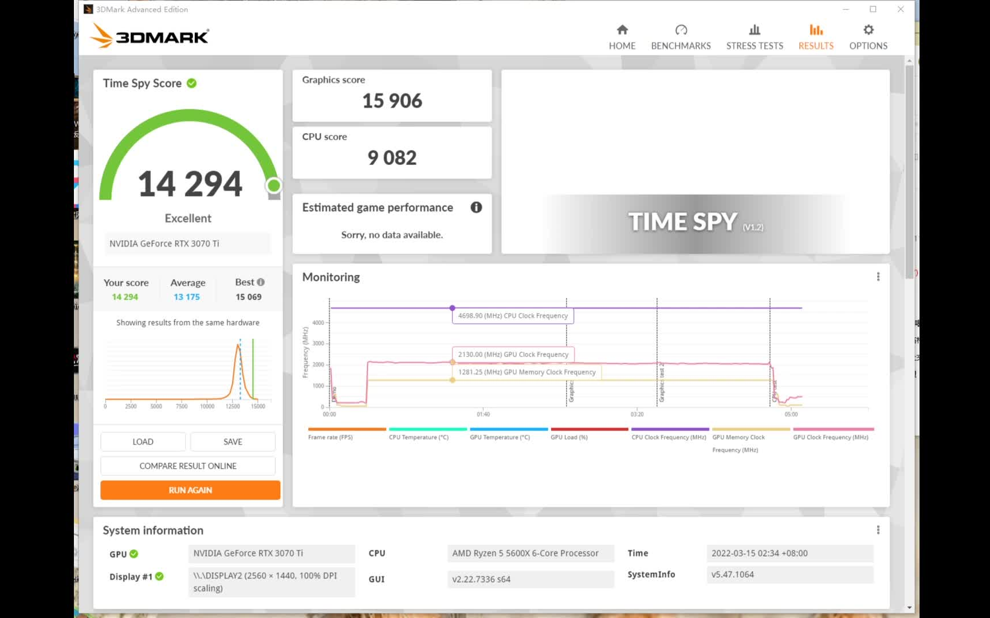Click the Graphics score value 15 906
The width and height of the screenshot is (990, 618).
click(392, 101)
